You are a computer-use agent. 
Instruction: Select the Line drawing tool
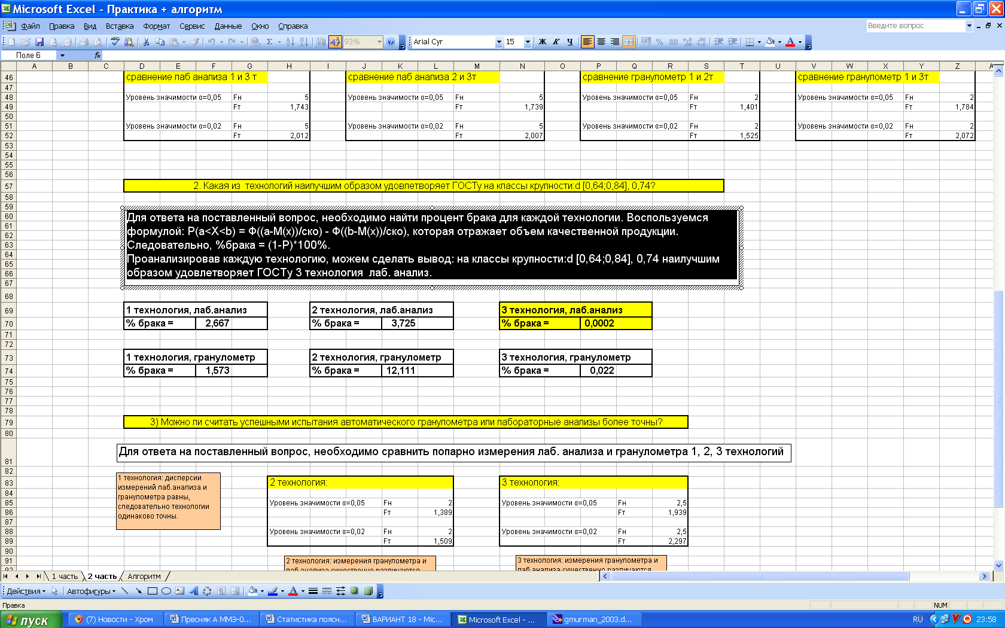tap(124, 591)
